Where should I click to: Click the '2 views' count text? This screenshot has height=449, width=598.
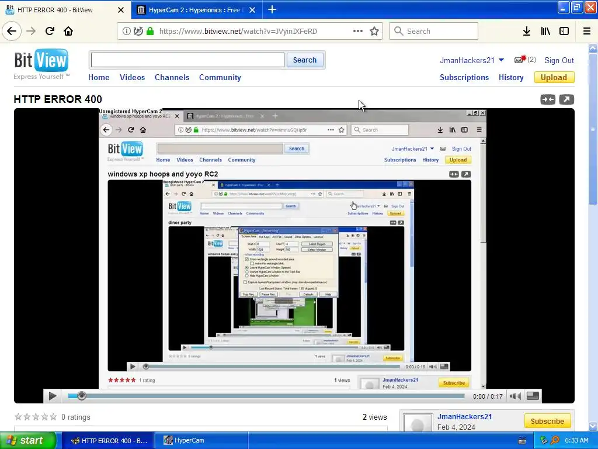(374, 417)
